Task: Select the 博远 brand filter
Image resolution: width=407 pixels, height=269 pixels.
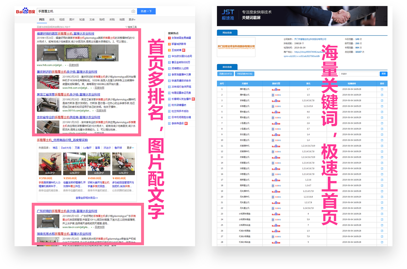Action: tap(55, 148)
